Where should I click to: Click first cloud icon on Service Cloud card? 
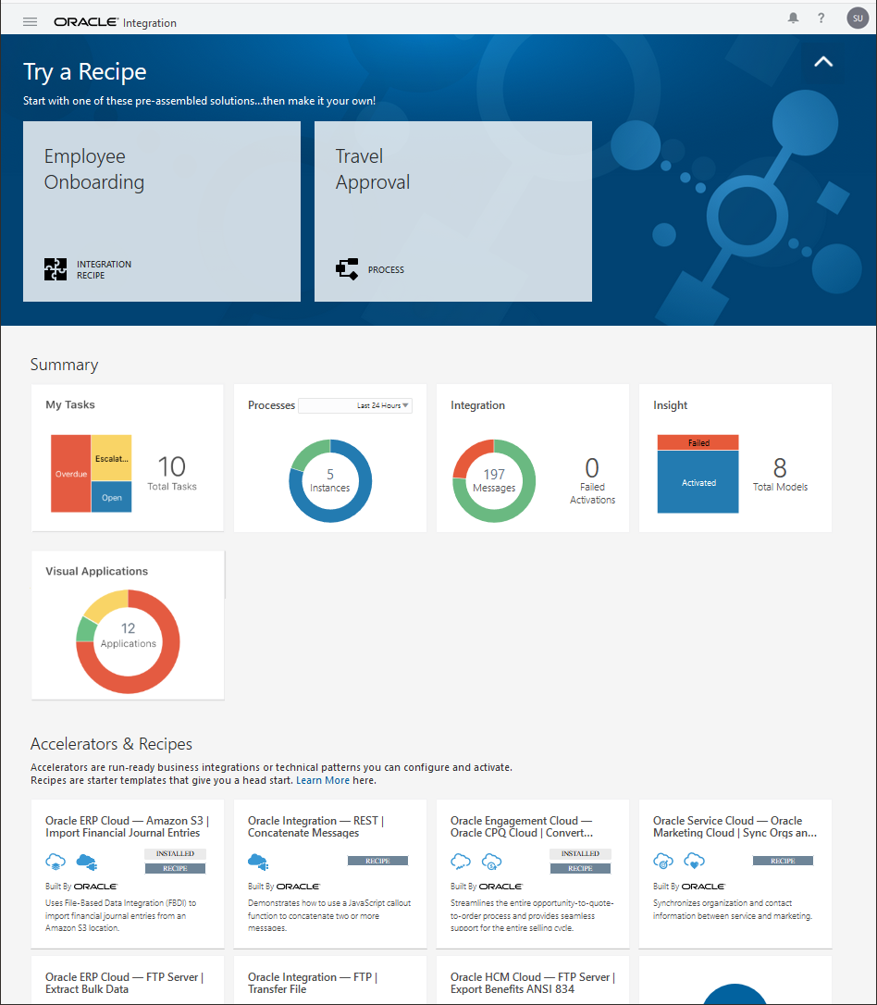pyautogui.click(x=663, y=861)
